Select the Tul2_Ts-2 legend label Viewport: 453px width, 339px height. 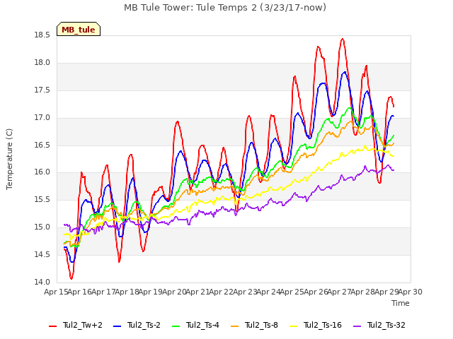144,325
